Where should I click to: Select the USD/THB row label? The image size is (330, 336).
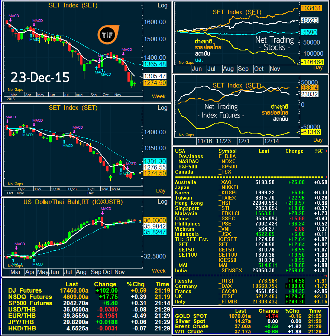coord(22,309)
